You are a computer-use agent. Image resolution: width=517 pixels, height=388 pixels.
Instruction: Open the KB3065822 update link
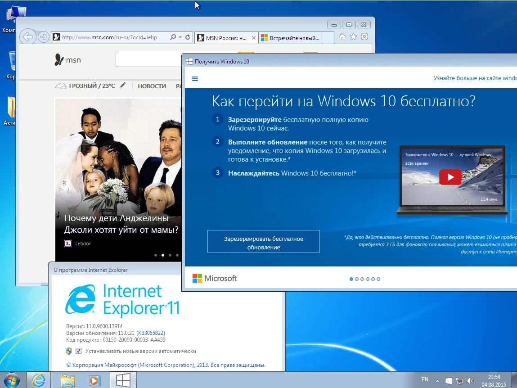151,333
